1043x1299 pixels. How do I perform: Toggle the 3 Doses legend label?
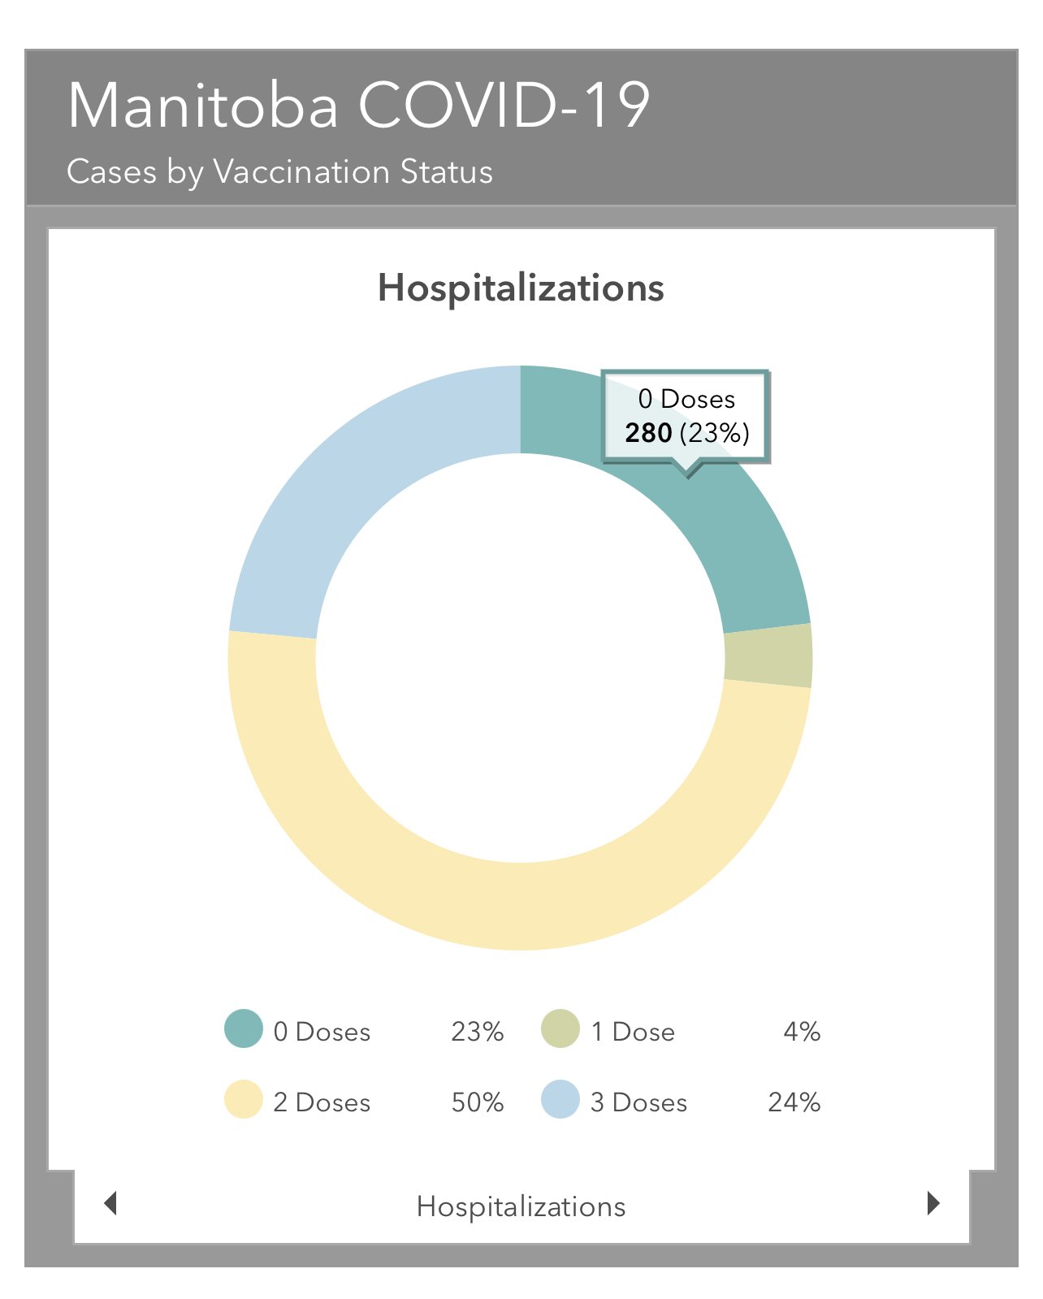click(638, 1102)
